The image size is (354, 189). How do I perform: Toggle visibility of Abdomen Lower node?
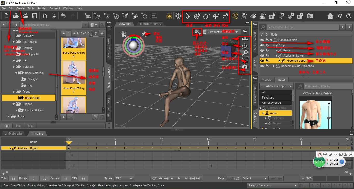(x=262, y=55)
